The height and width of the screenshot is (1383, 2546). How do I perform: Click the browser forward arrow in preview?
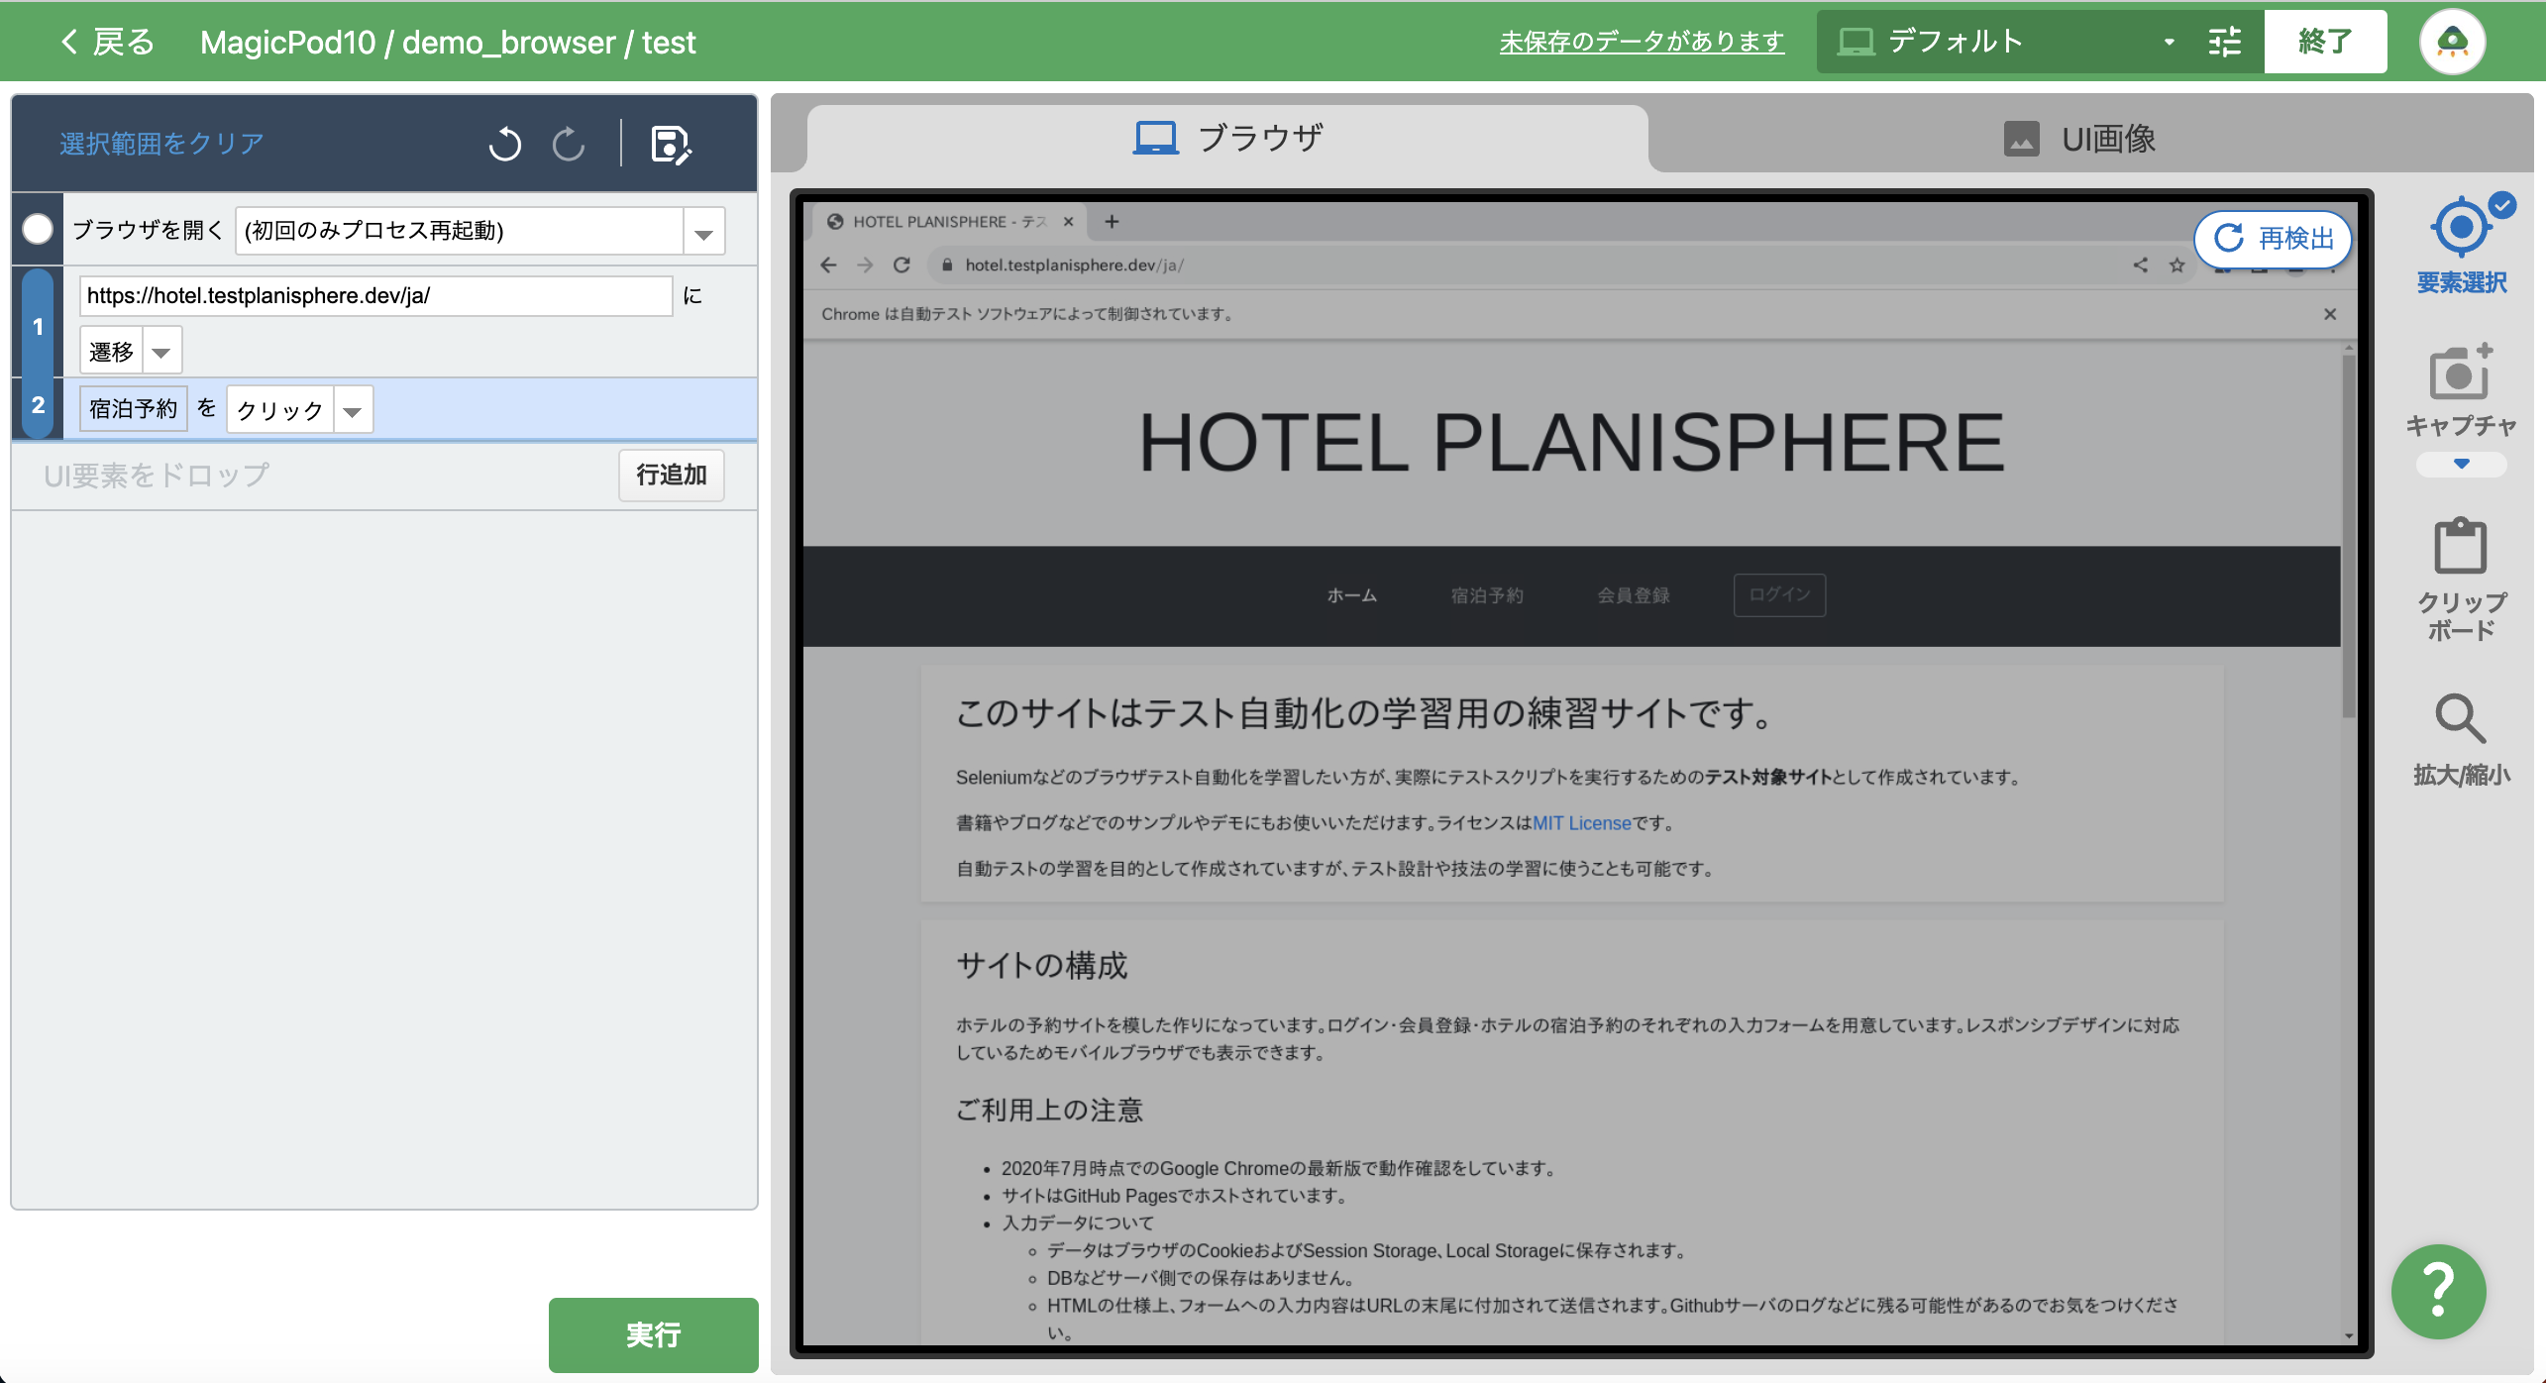[x=865, y=265]
